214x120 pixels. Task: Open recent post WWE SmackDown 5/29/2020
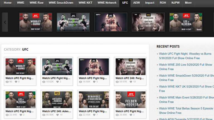[186, 78]
